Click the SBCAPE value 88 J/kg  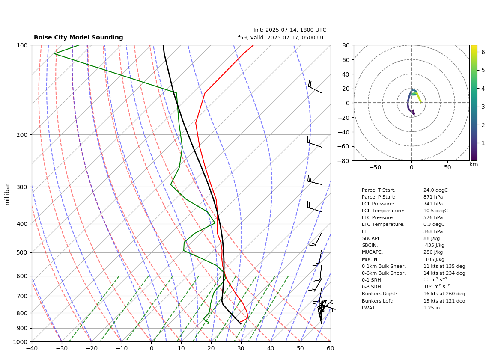pyautogui.click(x=432, y=238)
